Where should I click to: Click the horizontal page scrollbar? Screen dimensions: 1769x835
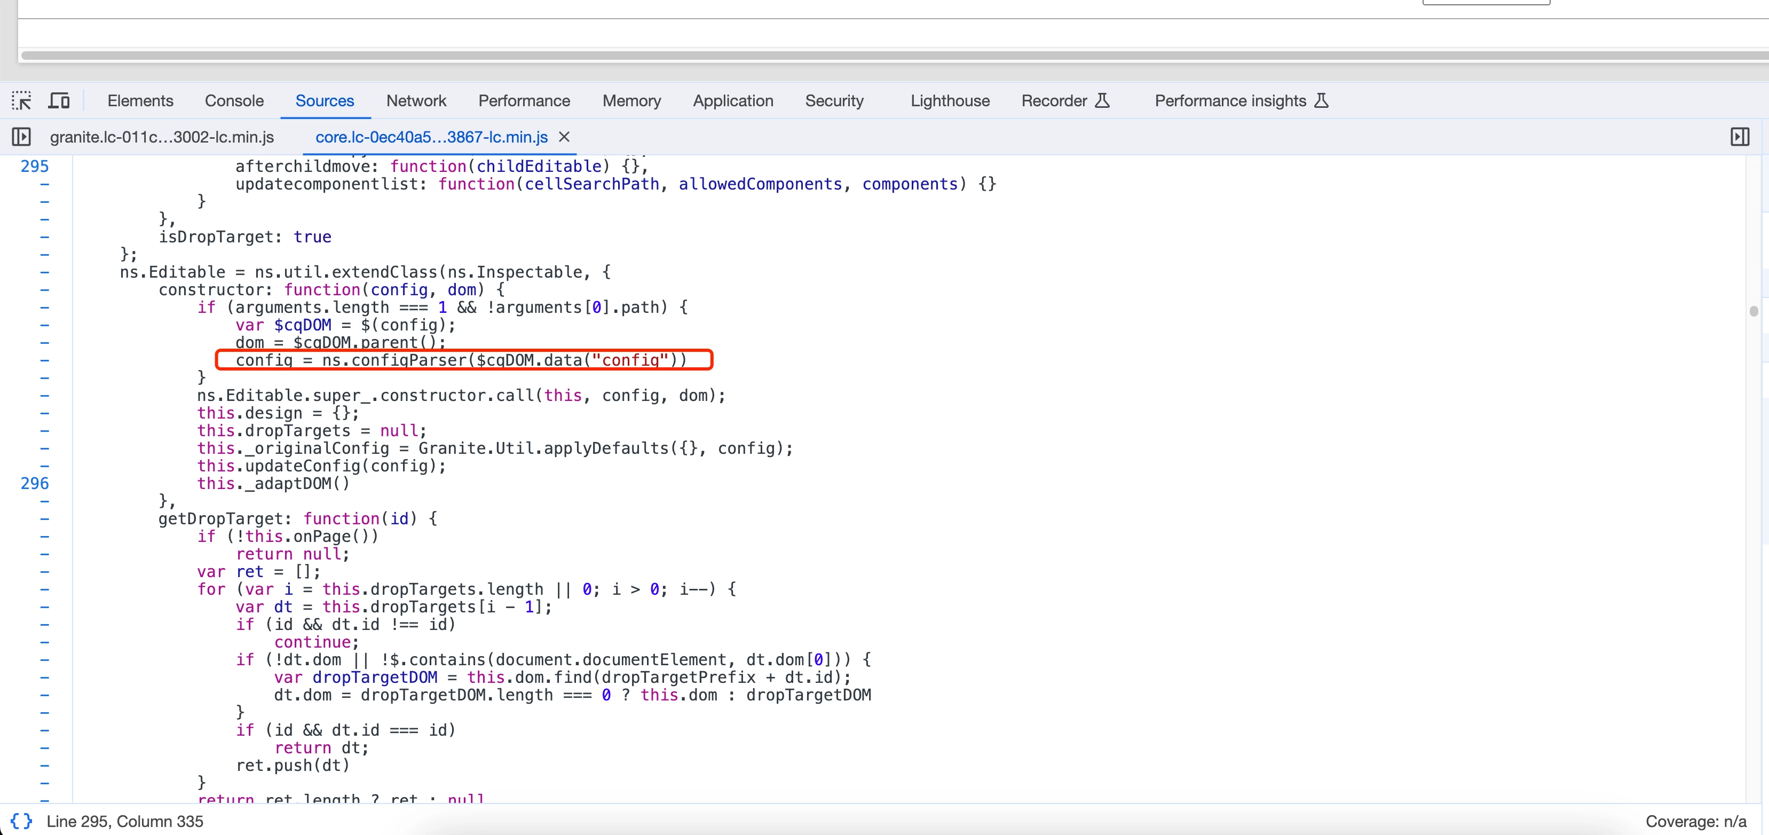tap(893, 56)
